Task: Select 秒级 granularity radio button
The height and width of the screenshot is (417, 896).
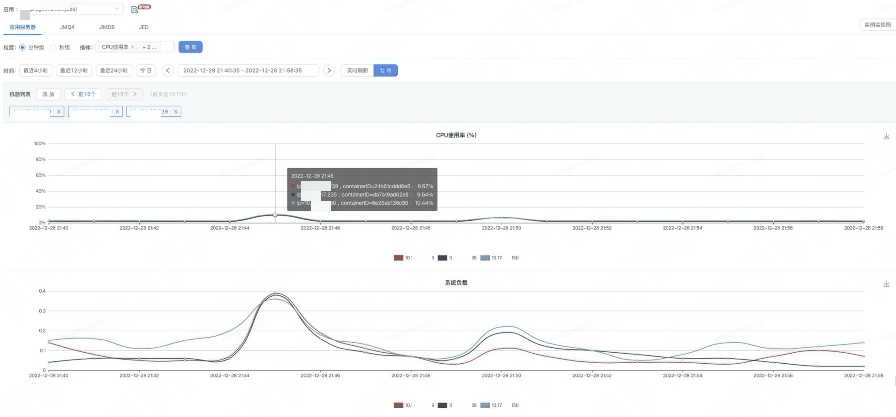Action: pyautogui.click(x=53, y=47)
